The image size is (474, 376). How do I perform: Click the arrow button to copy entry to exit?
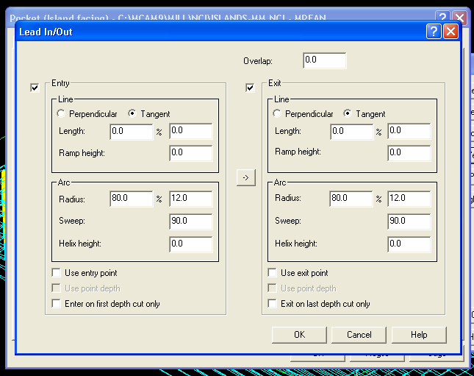coord(245,178)
